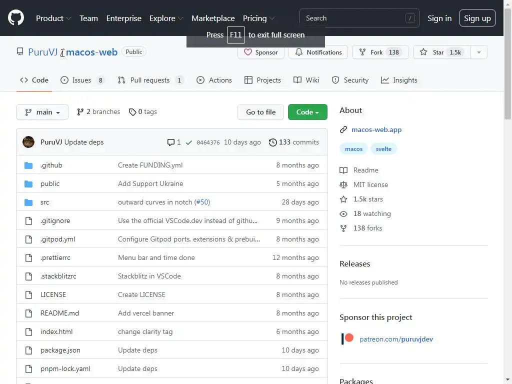Click the Go to file button

pos(260,112)
